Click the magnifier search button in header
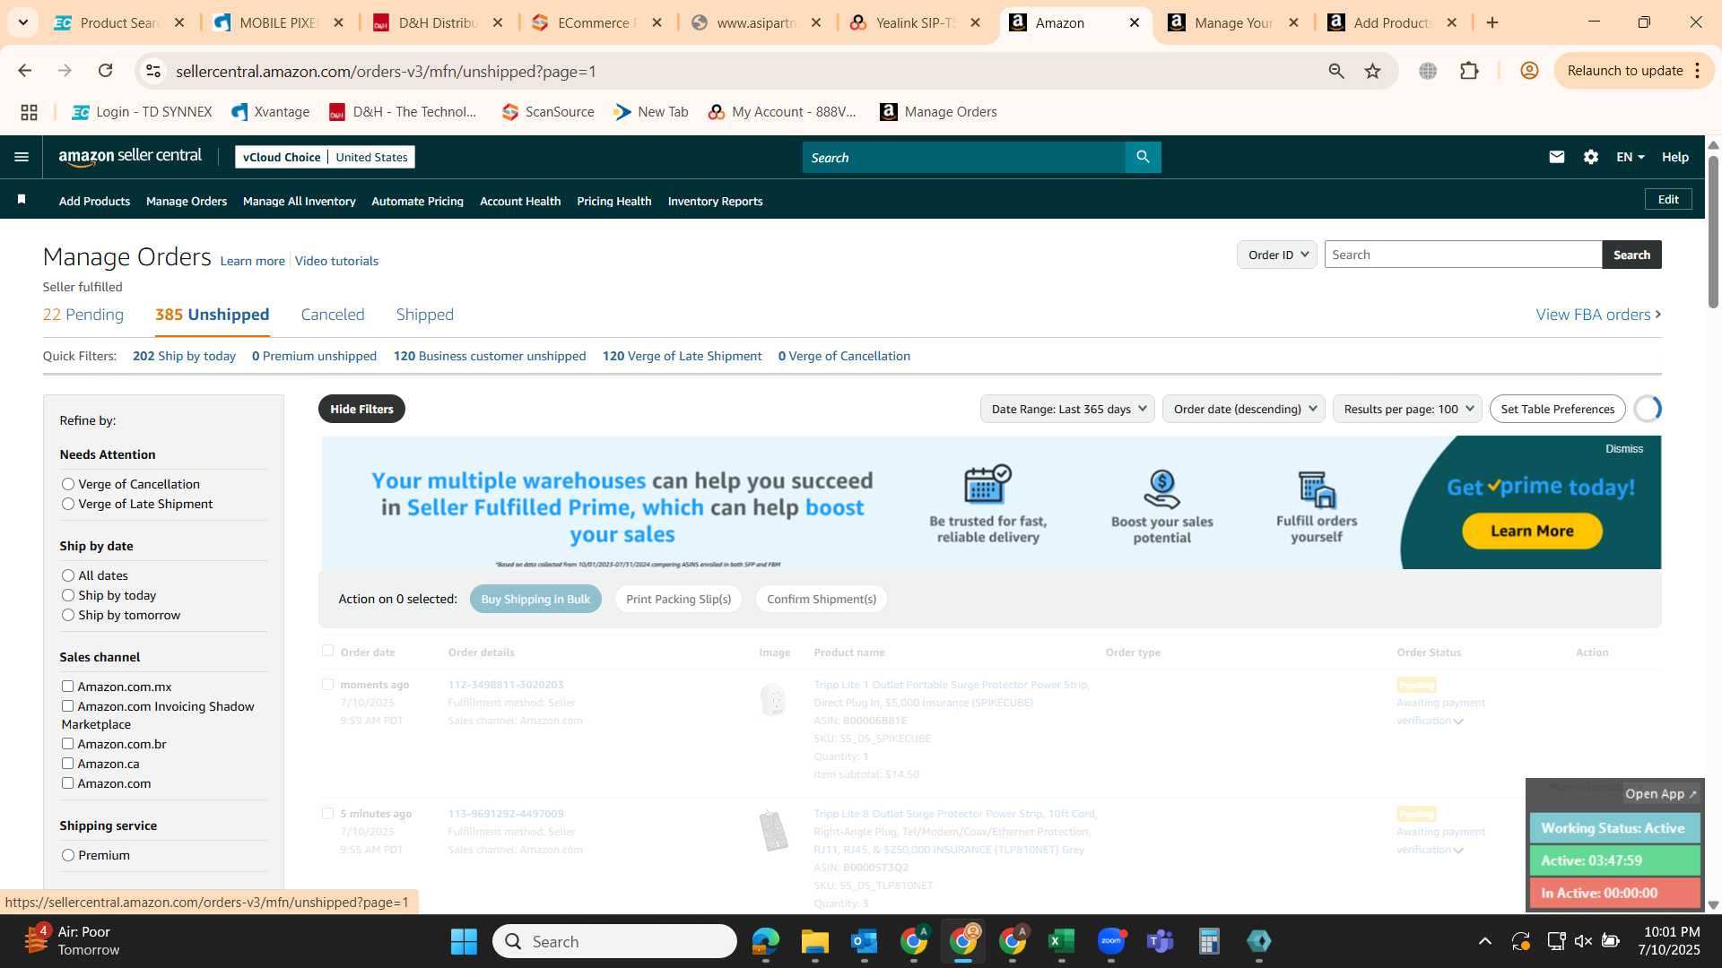1722x968 pixels. [1143, 157]
